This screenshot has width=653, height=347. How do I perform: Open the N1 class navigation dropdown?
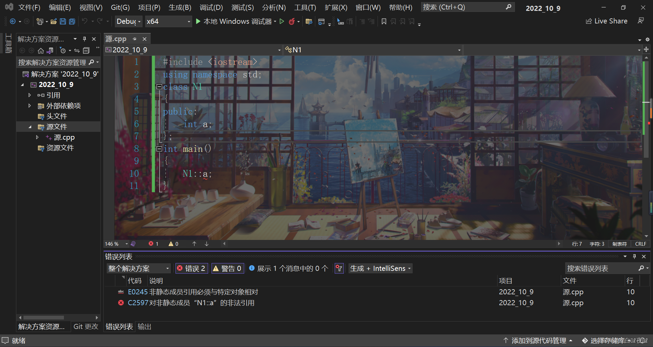373,50
